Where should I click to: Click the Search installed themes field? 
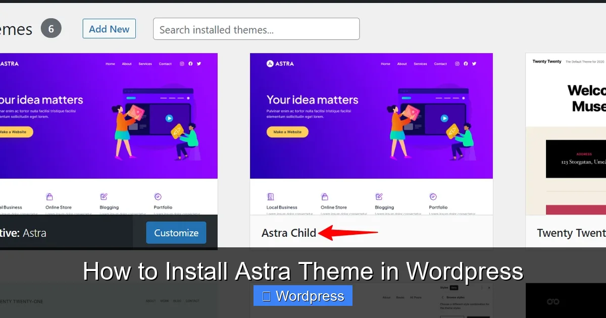coord(256,29)
